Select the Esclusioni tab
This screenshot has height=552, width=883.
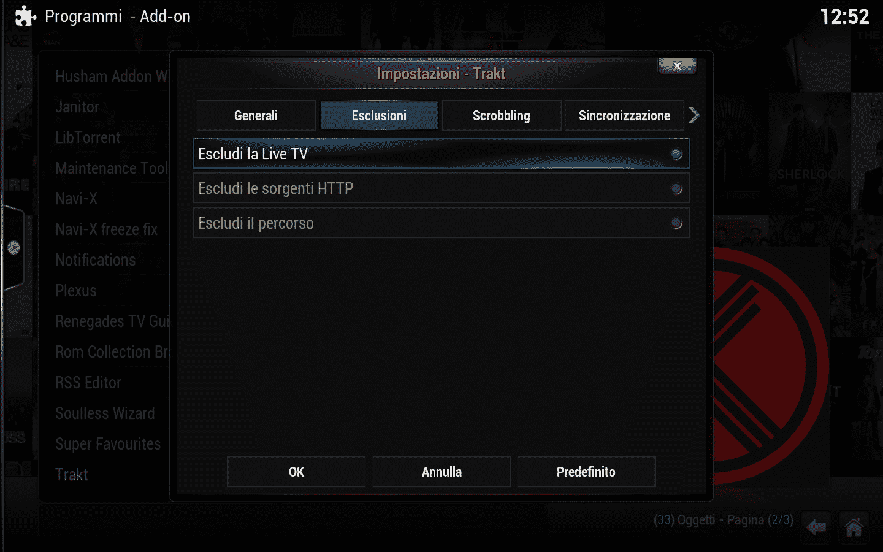pyautogui.click(x=379, y=115)
